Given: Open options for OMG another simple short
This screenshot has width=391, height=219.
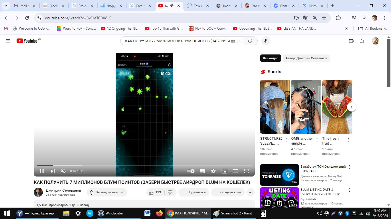Looking at the screenshot, I should [x=317, y=140].
